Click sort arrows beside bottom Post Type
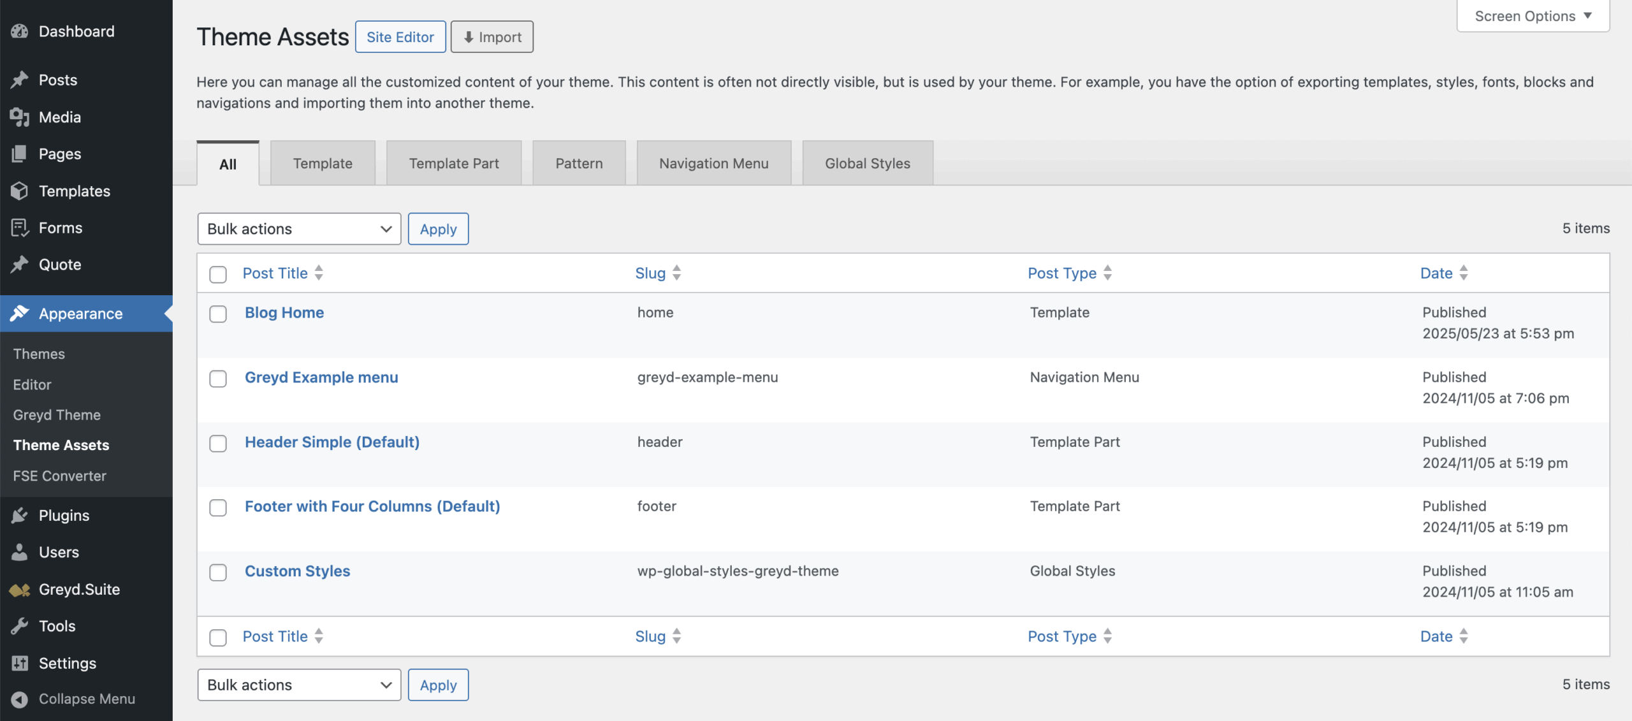The width and height of the screenshot is (1632, 721). pyautogui.click(x=1108, y=636)
